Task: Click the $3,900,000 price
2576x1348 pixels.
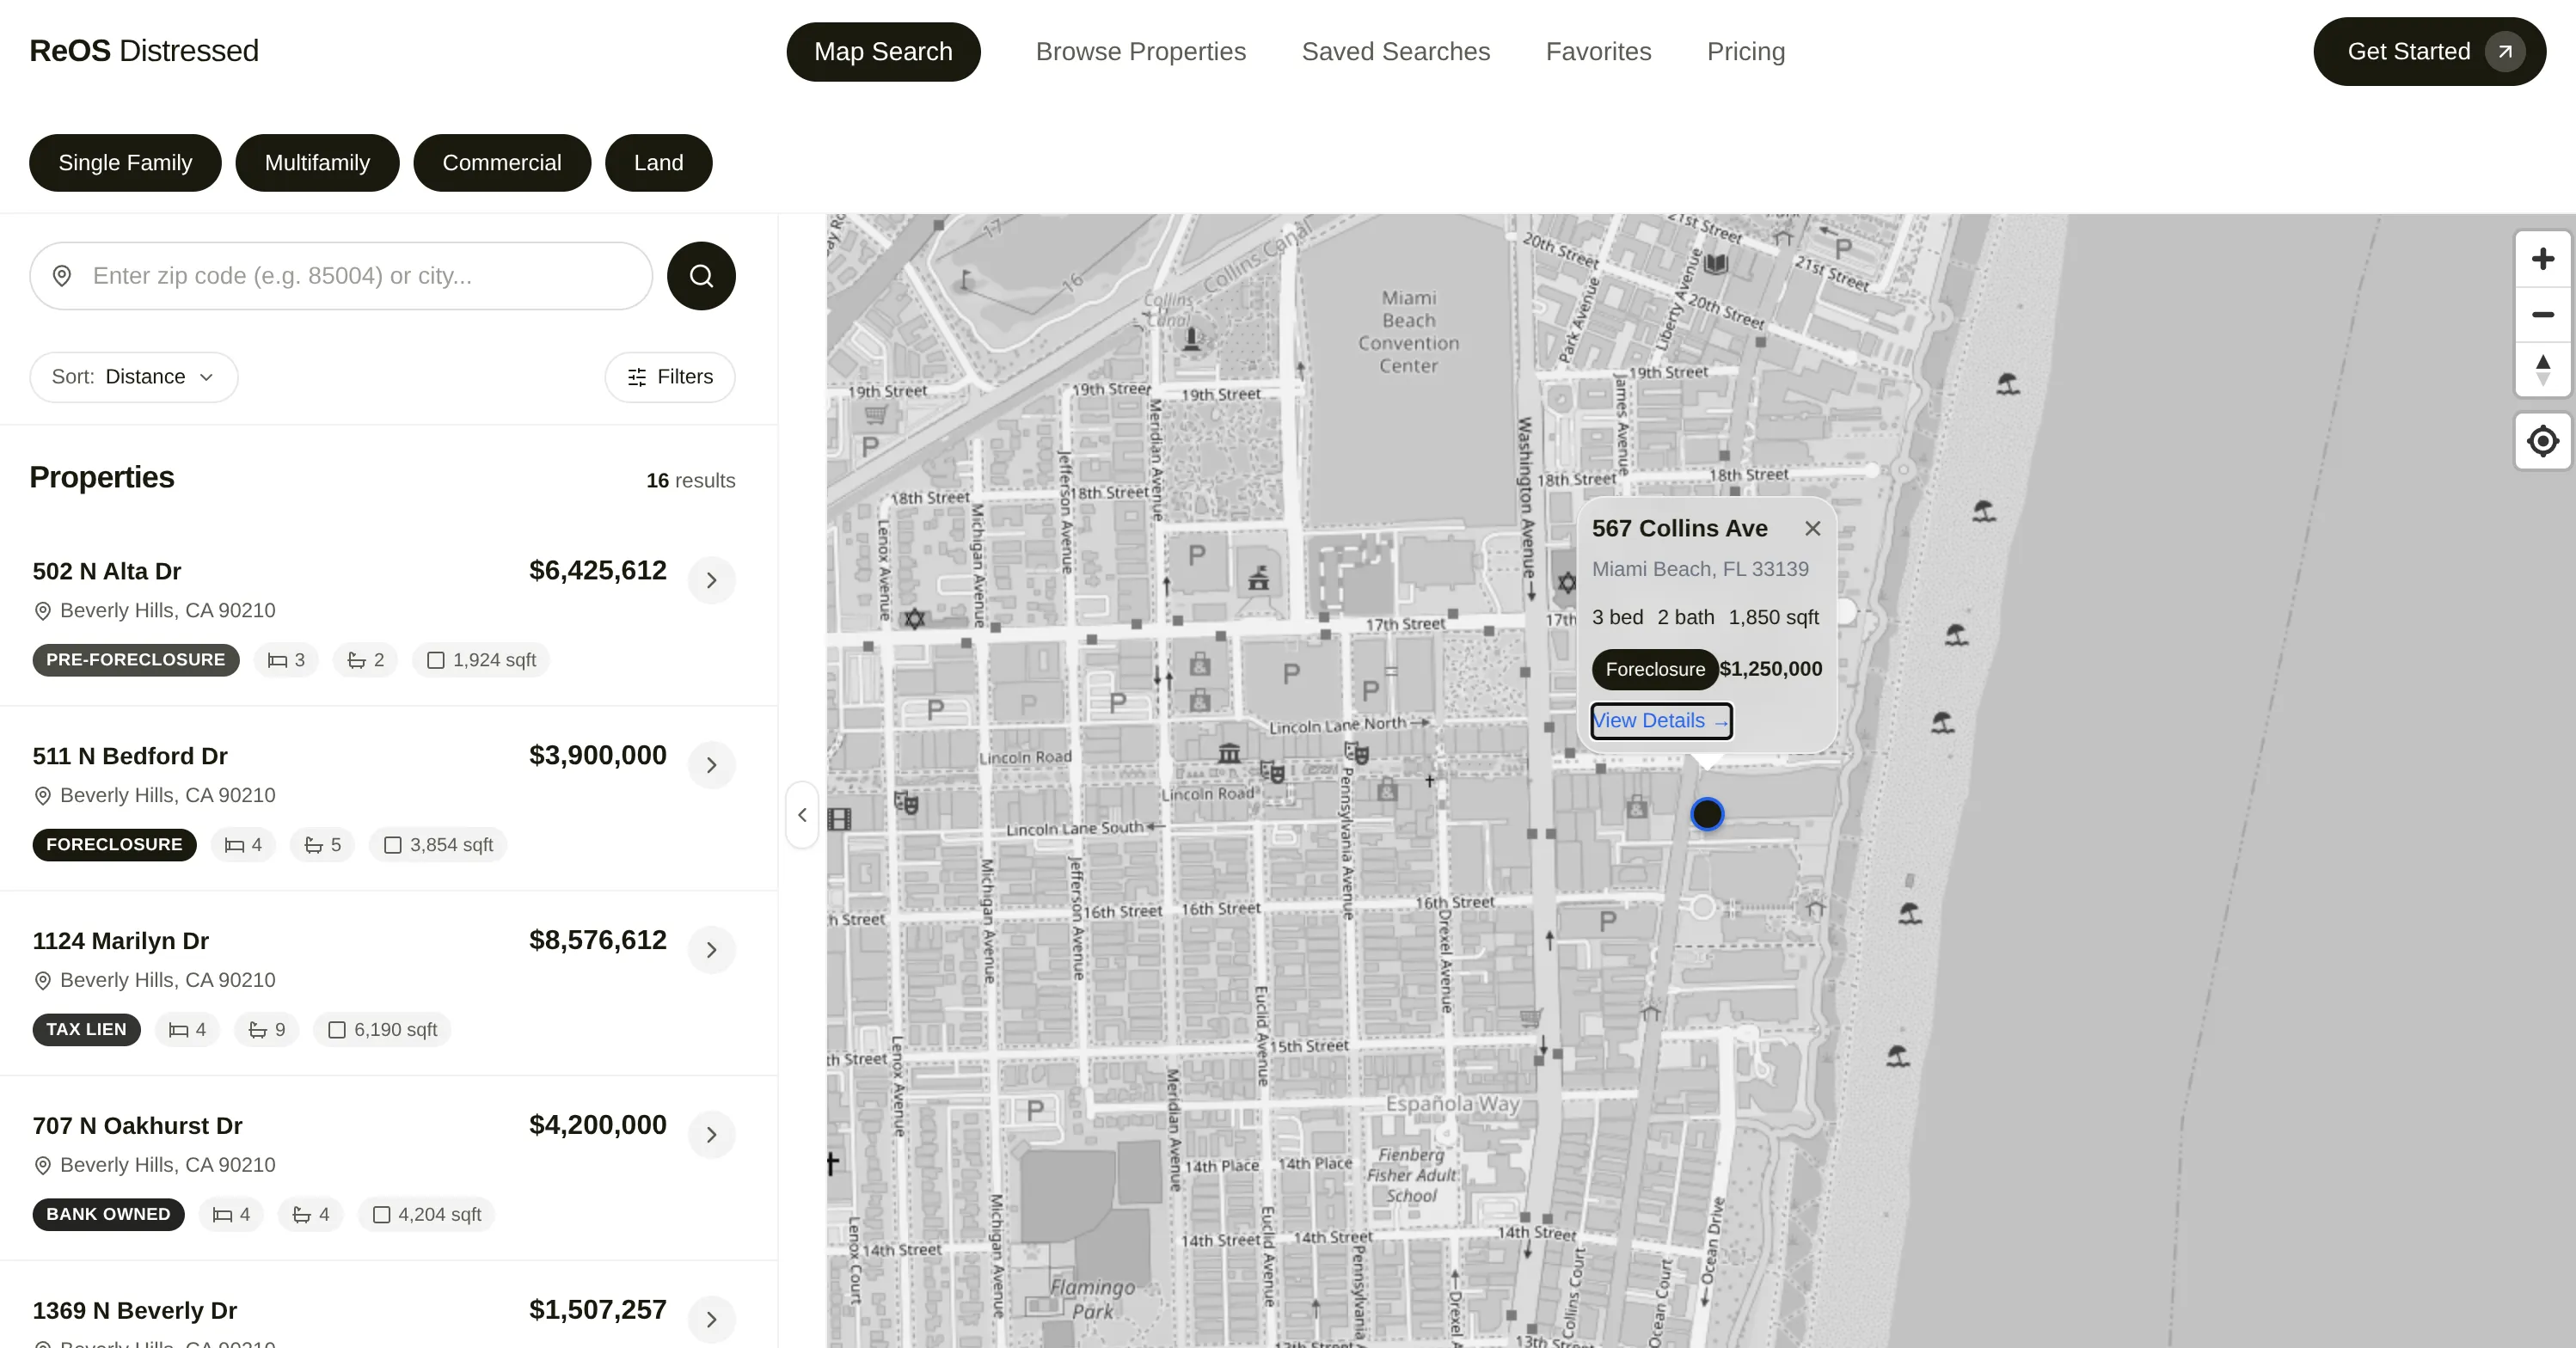Action: click(598, 756)
